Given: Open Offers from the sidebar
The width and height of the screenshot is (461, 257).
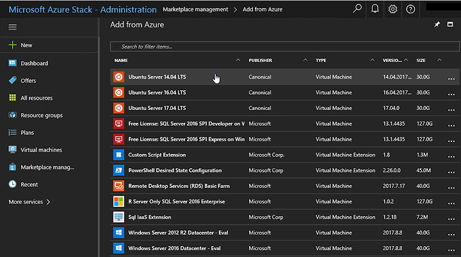Looking at the screenshot, I should [x=28, y=81].
